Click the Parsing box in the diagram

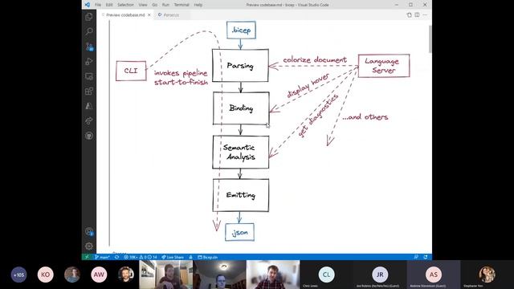[240, 66]
